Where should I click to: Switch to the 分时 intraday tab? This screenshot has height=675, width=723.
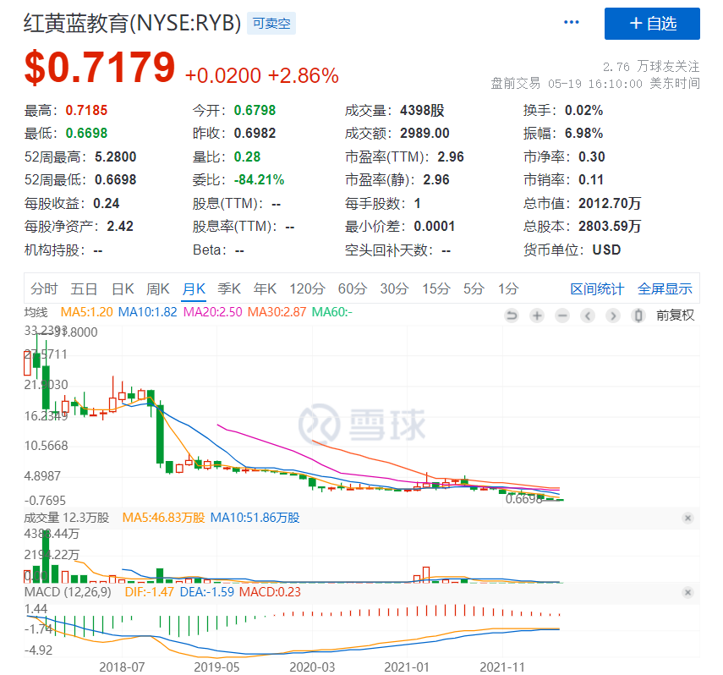[44, 289]
